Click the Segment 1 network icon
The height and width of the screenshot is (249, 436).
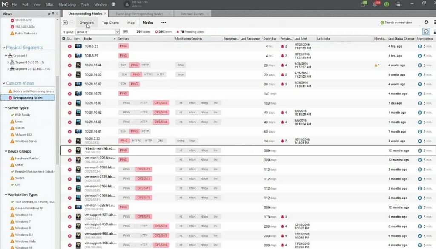(10, 56)
